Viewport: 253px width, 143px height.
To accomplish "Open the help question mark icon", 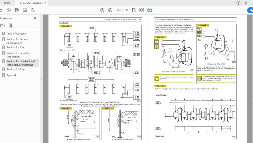I will click(x=238, y=3).
